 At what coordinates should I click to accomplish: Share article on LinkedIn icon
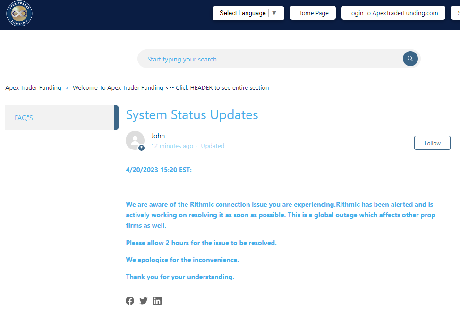point(157,301)
